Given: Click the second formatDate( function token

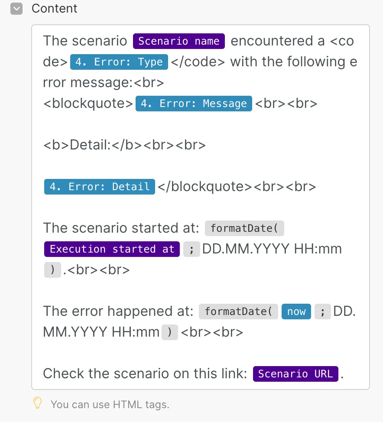Looking at the screenshot, I should pos(238,312).
